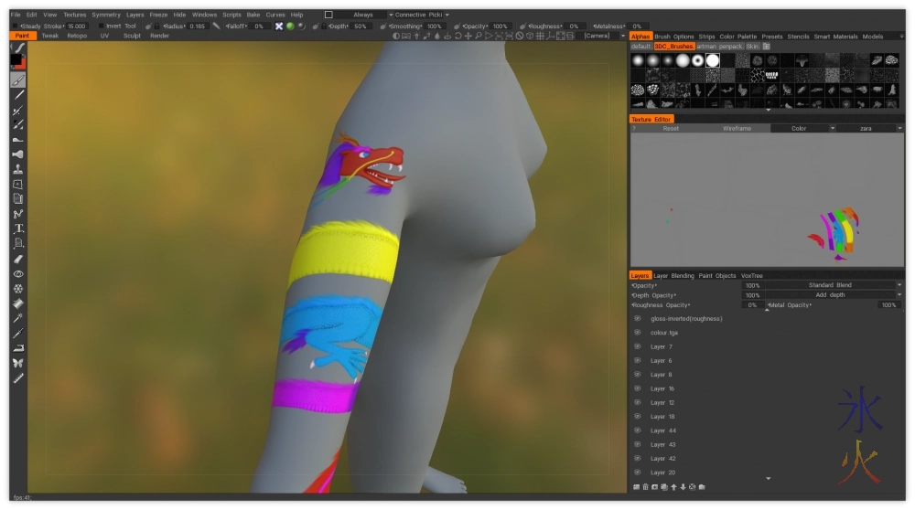Select the clone stamp tool
The width and height of the screenshot is (915, 510).
pyautogui.click(x=18, y=169)
